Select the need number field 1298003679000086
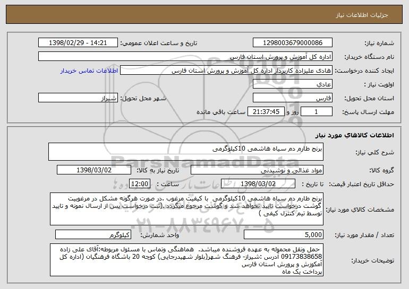The width and height of the screenshot is (409, 289). click(292, 43)
